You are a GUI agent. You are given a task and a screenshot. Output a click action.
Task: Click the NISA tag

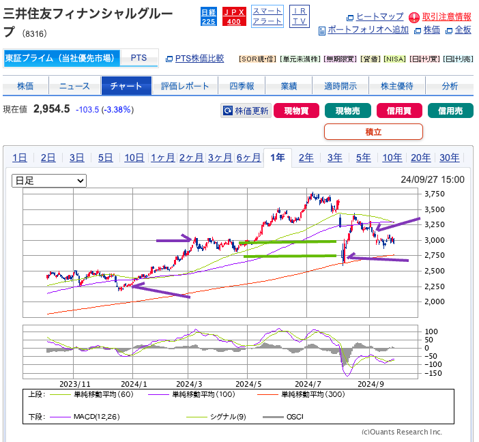[394, 59]
